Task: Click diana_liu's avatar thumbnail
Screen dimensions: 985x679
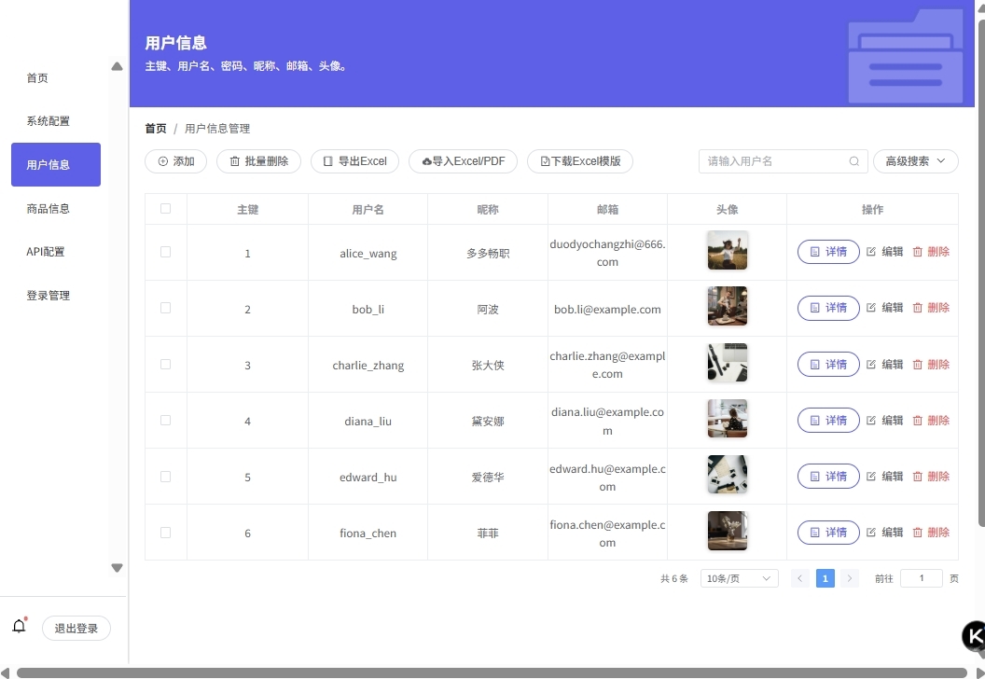Action: click(x=727, y=420)
